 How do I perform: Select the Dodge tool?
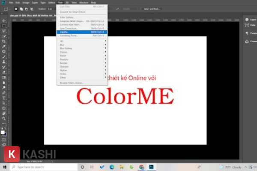4,88
